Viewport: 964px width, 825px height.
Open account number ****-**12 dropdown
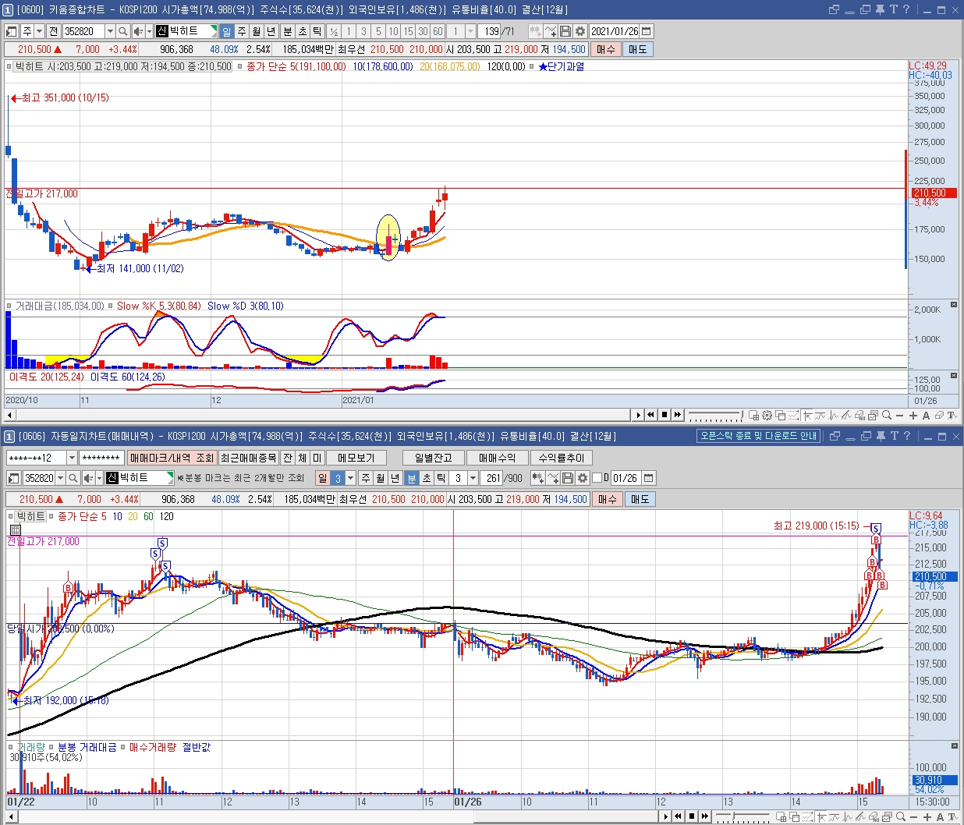point(72,458)
